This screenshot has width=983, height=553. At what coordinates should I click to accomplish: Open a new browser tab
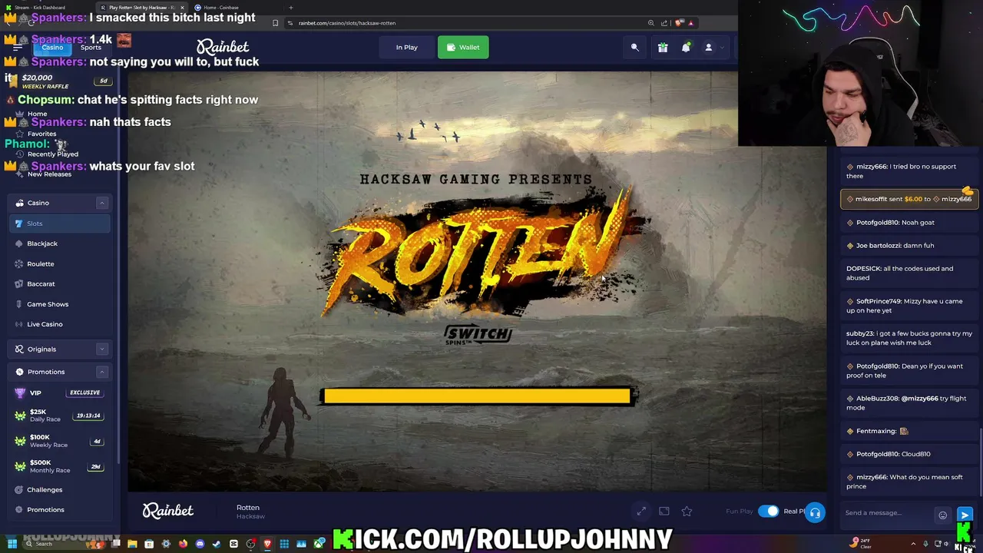pyautogui.click(x=290, y=7)
